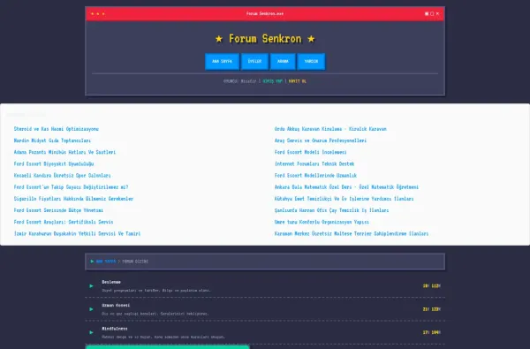Click the Mindfulness topic and post counts
The width and height of the screenshot is (530, 349).
point(432,332)
